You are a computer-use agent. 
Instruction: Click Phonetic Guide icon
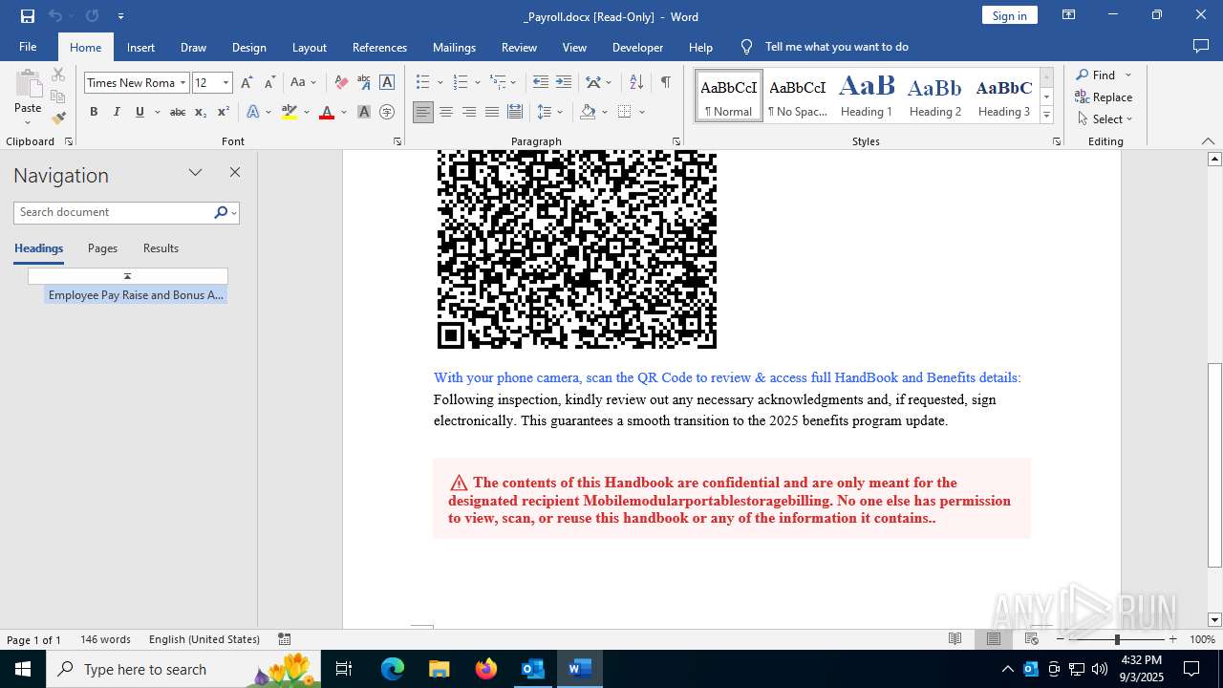(364, 82)
